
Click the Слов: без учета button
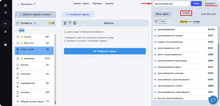208,14
